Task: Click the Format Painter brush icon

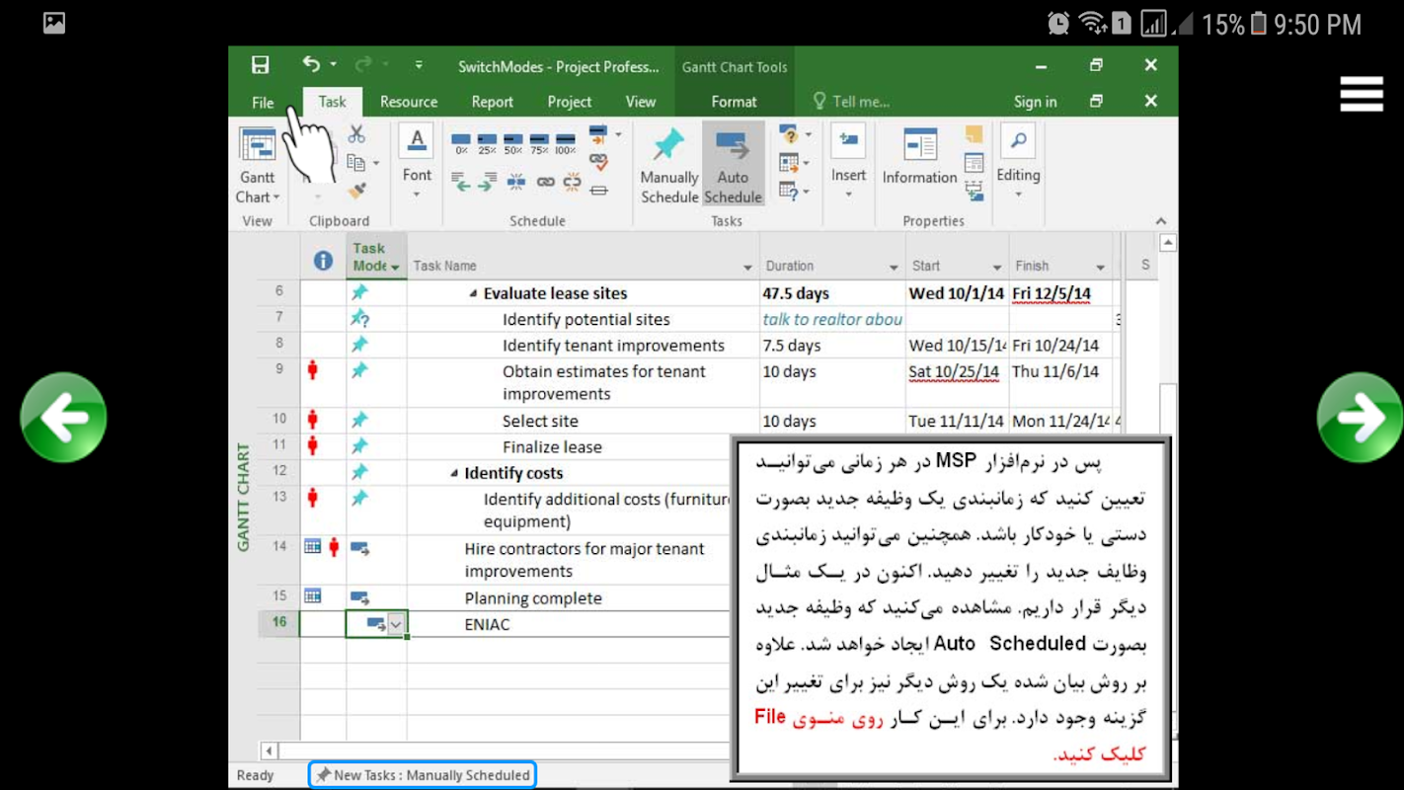Action: point(356,190)
